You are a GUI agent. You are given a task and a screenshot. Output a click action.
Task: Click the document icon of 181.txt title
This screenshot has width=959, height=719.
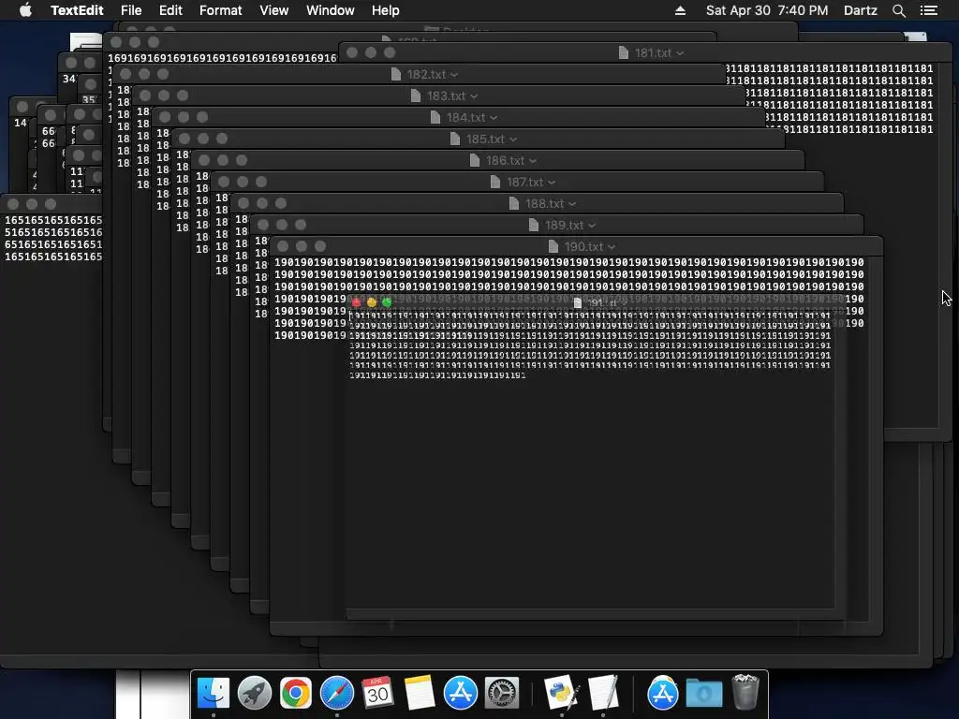(623, 52)
